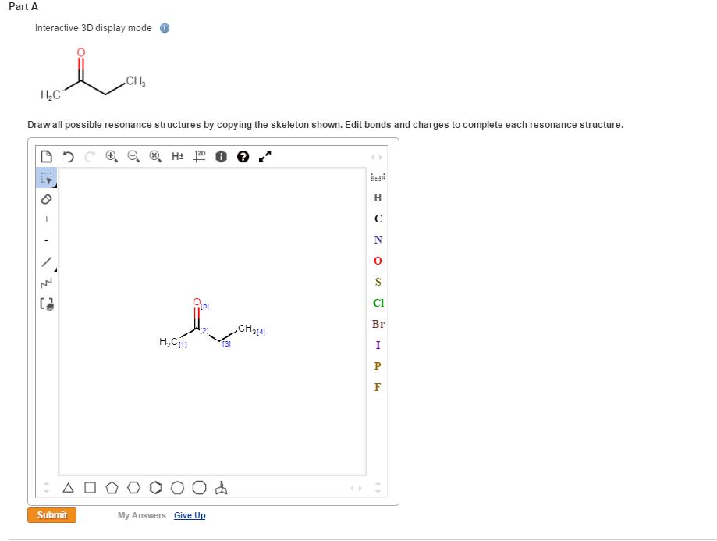
Task: Choose Oxygen from the element palette
Action: [378, 261]
